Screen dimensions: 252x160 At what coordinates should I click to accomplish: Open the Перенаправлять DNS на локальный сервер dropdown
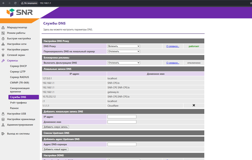(x=123, y=51)
